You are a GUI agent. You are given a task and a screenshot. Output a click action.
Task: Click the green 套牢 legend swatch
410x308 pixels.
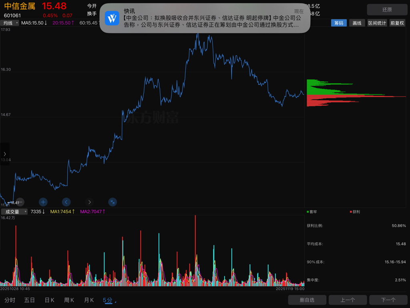308,212
